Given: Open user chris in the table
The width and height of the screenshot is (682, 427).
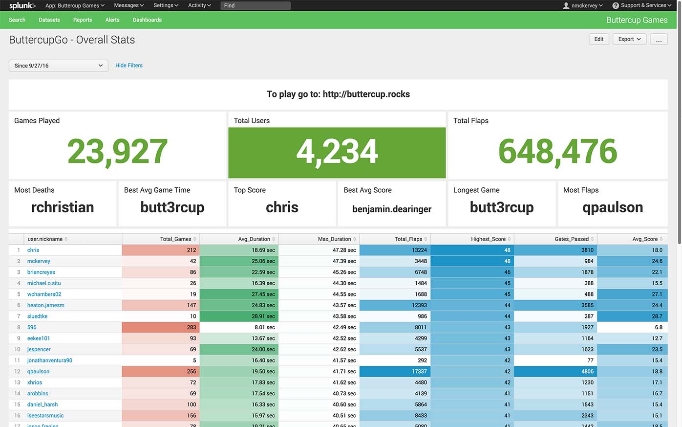Looking at the screenshot, I should (x=33, y=250).
